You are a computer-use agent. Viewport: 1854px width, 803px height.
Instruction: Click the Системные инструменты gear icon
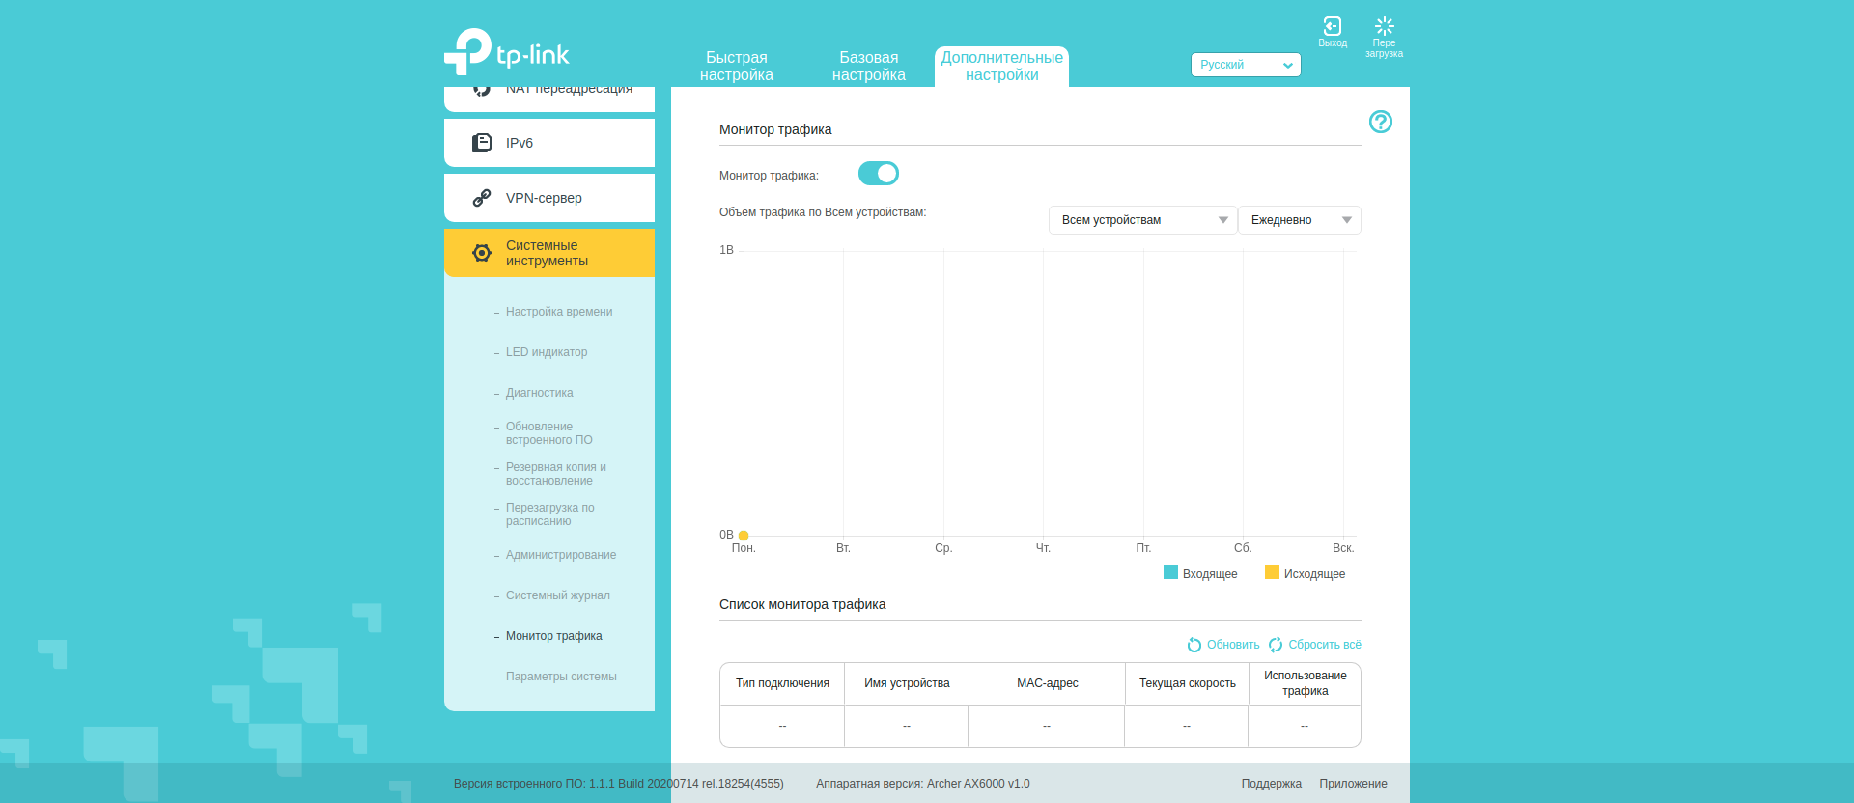(x=481, y=253)
